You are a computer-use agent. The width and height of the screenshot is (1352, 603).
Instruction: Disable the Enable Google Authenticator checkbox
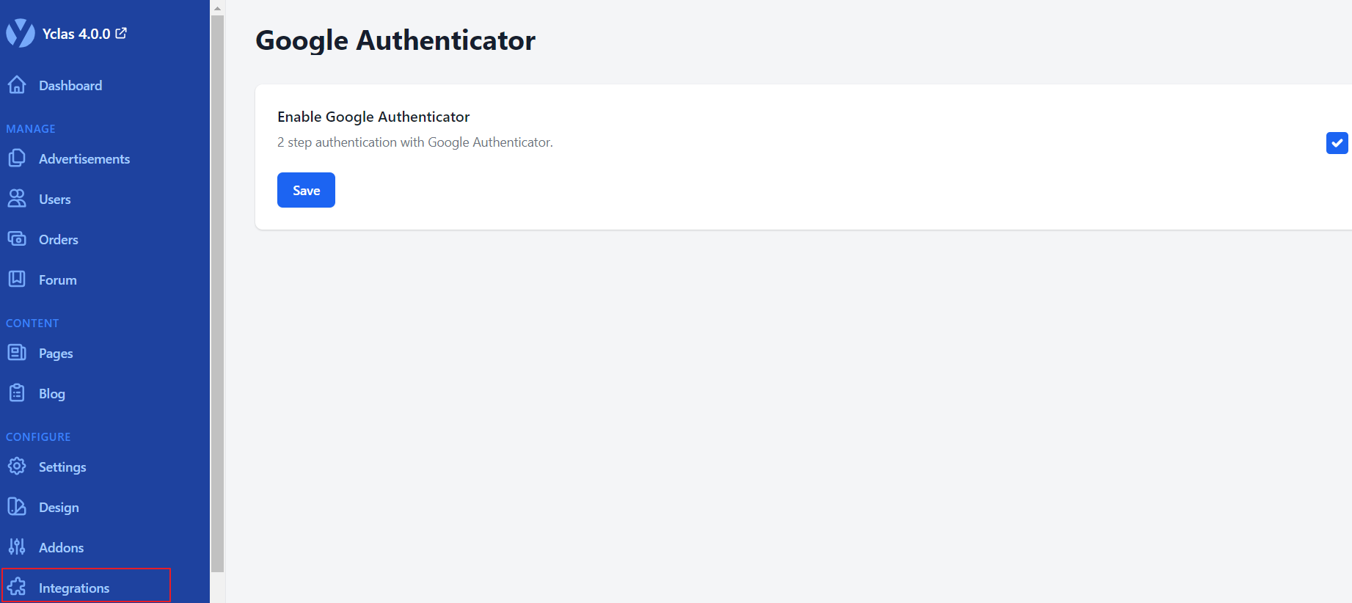coord(1337,143)
